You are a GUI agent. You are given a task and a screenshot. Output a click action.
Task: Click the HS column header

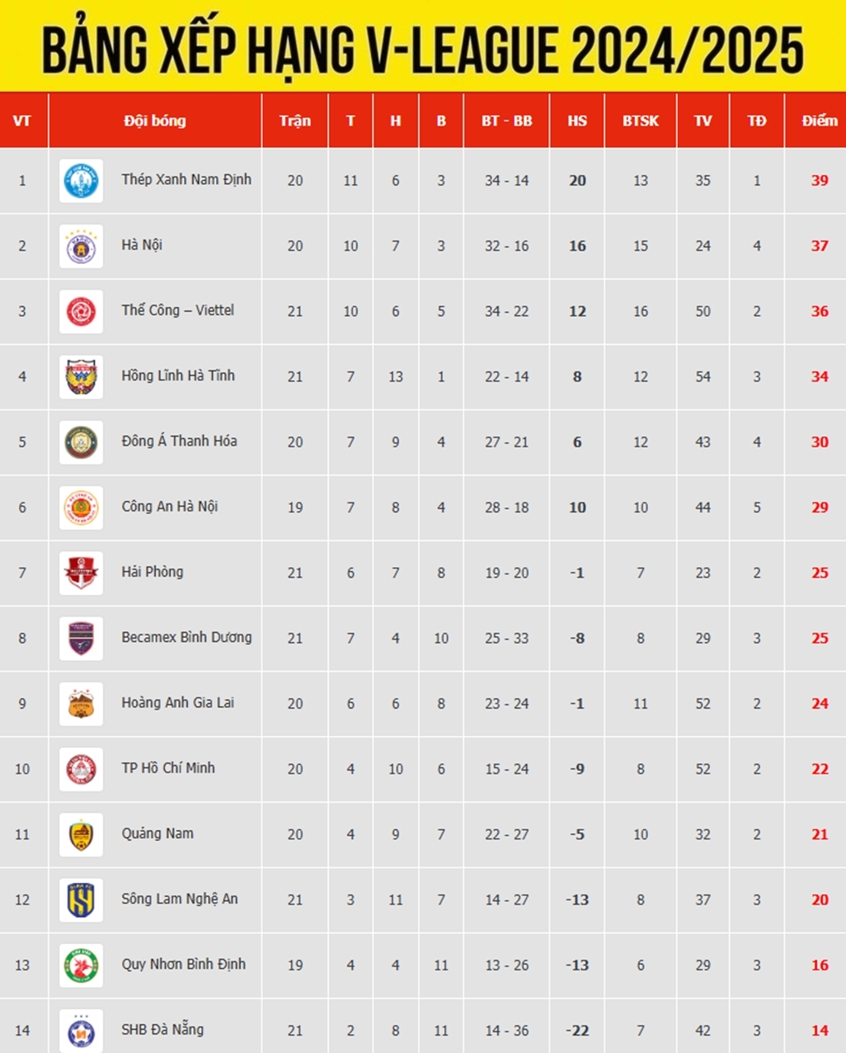click(x=577, y=120)
